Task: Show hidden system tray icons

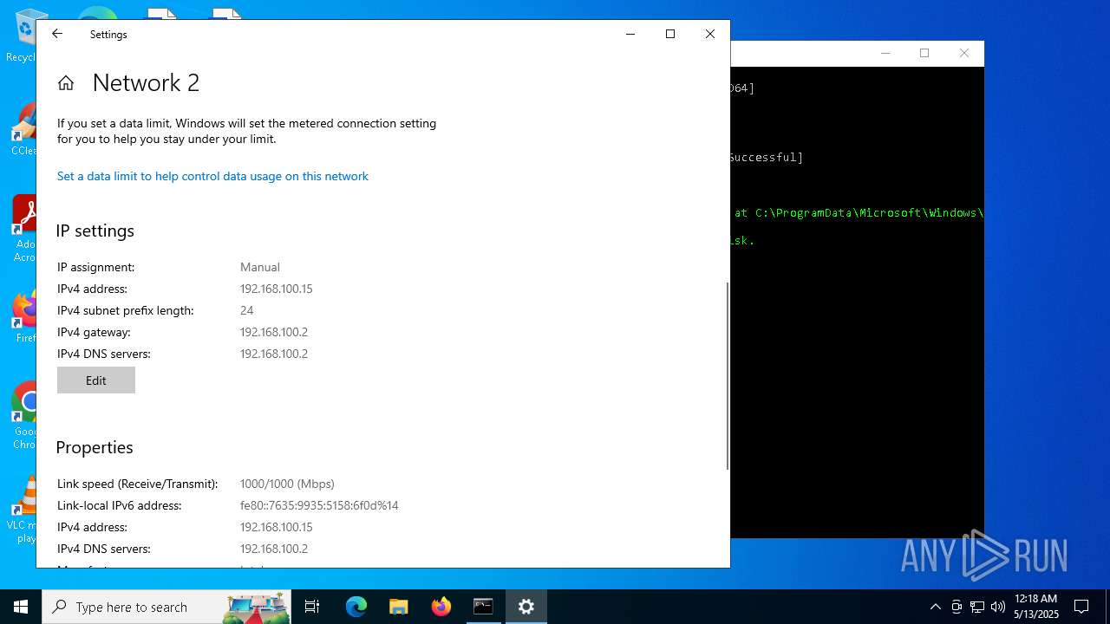Action: click(x=935, y=607)
